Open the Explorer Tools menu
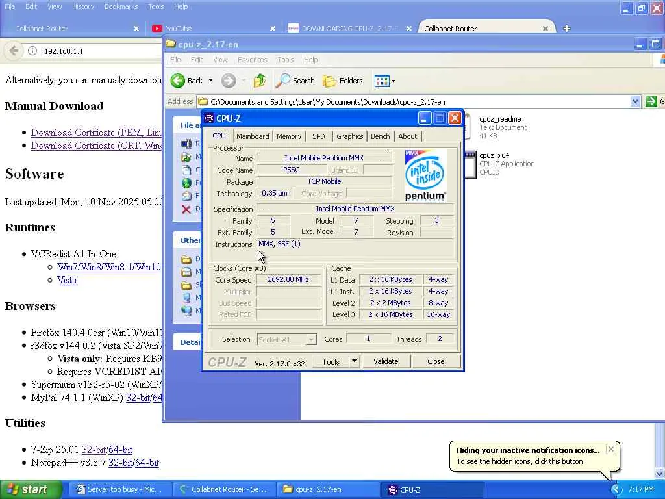This screenshot has height=499, width=665. tap(286, 60)
